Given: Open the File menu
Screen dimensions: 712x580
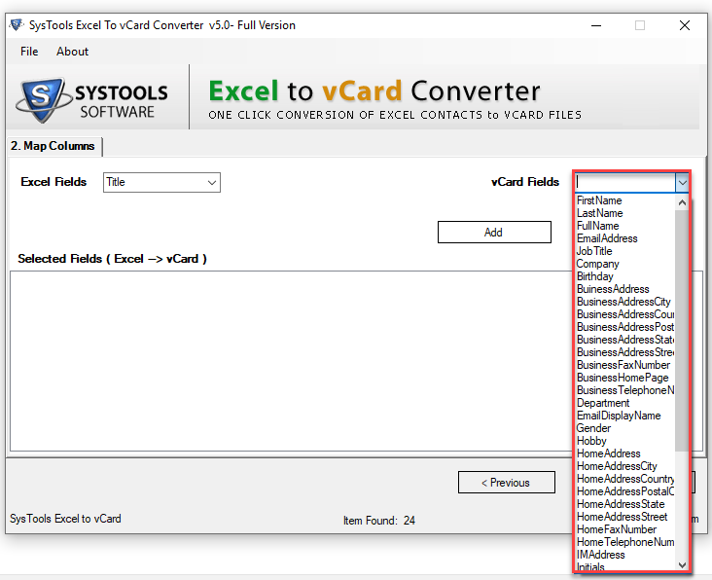Looking at the screenshot, I should [x=29, y=52].
